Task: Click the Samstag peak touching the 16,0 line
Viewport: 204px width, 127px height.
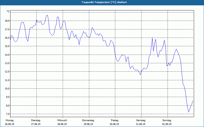Action: point(152,38)
